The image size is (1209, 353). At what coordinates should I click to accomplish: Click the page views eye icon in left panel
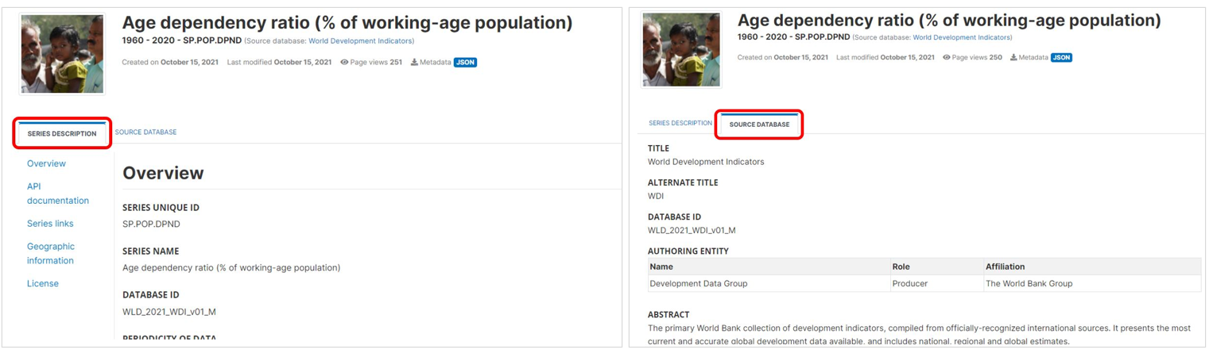coord(344,63)
